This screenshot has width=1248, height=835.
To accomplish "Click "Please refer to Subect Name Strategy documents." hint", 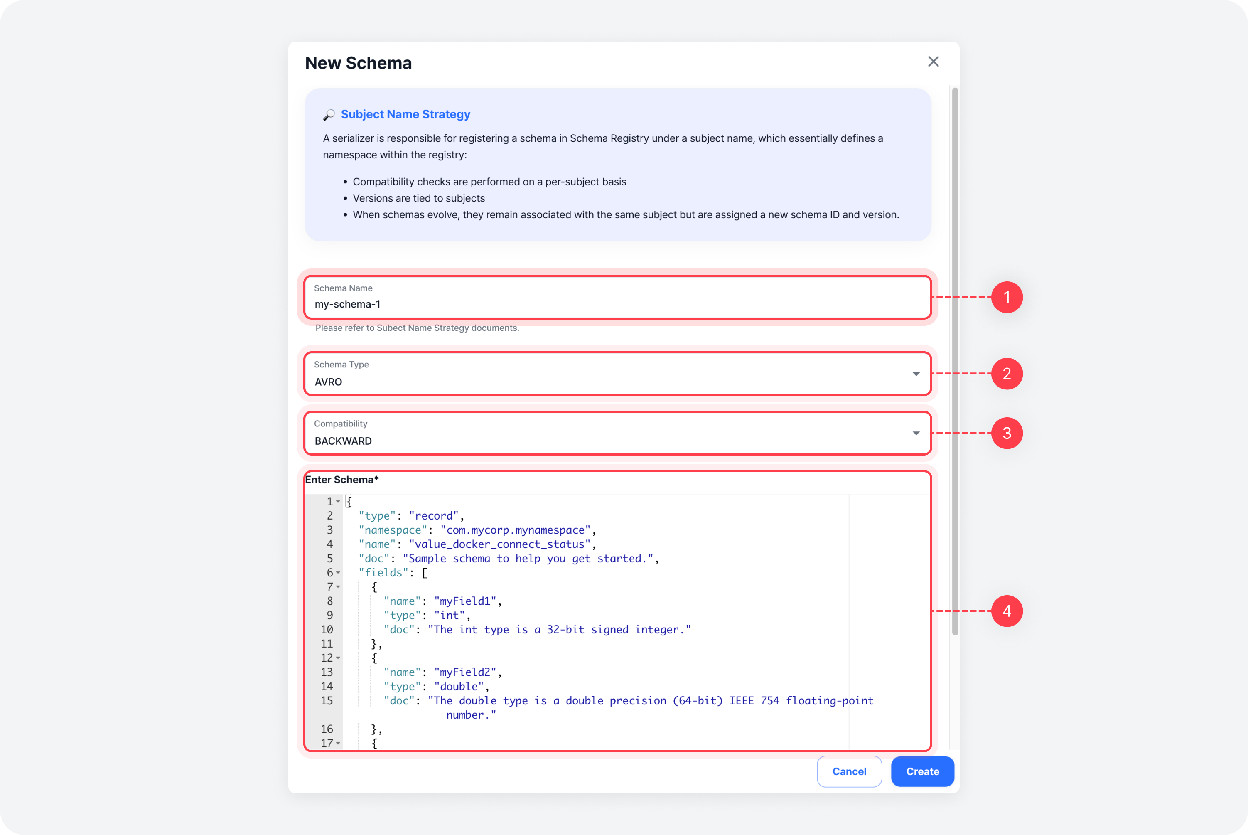I will click(x=417, y=328).
